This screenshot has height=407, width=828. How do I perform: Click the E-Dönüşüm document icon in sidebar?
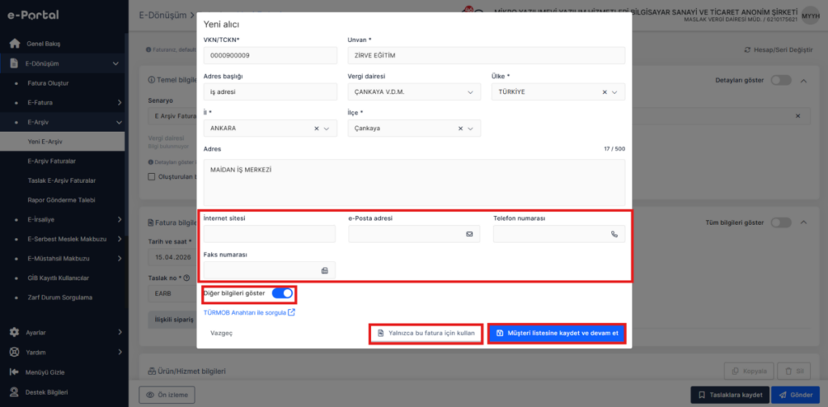15,63
